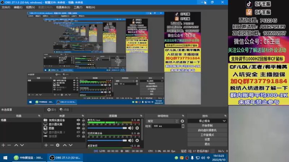Screen dimensions: 289x162
Task: Show the 显示器采集 2 source
Action: [x=78, y=132]
